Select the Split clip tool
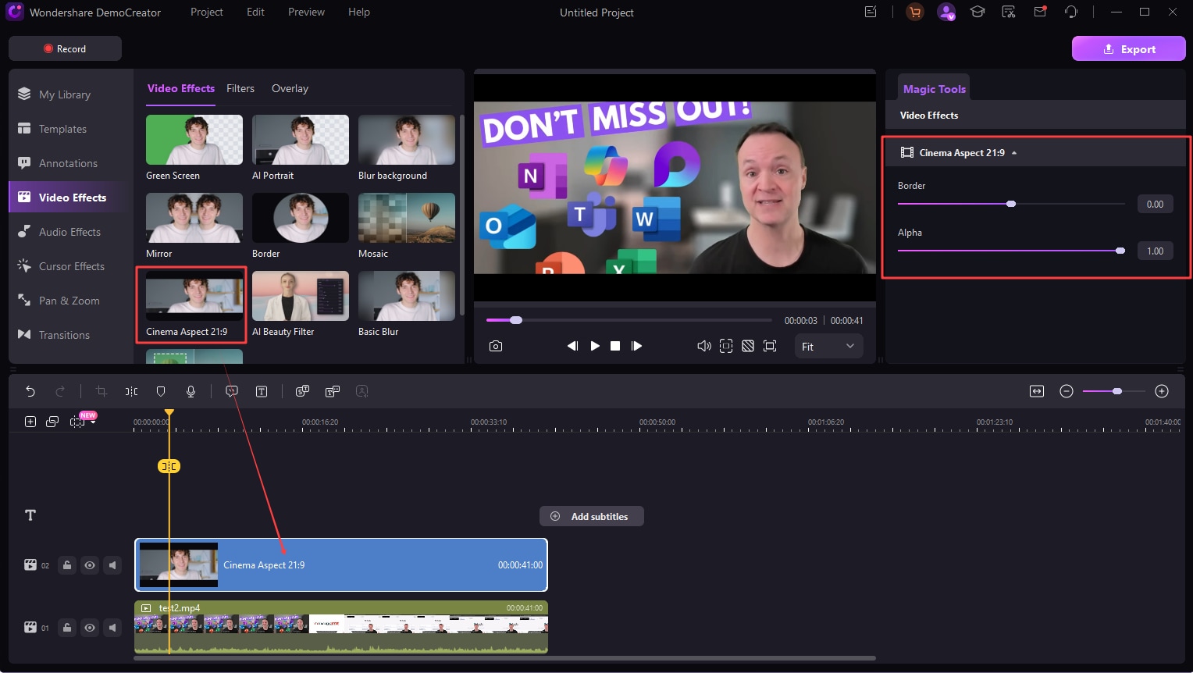 click(x=131, y=391)
